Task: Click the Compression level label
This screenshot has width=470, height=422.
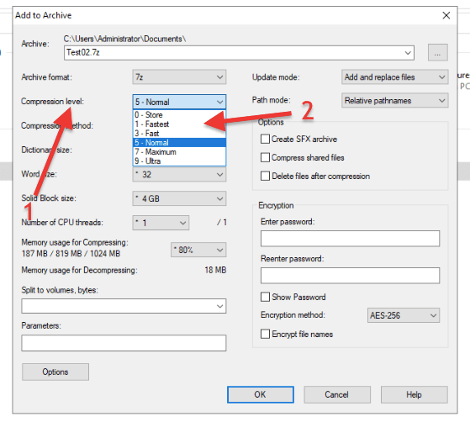Action: pyautogui.click(x=52, y=102)
